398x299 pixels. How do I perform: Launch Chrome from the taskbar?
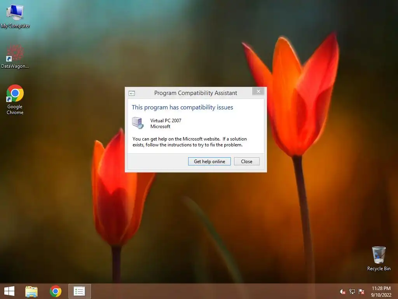click(56, 291)
